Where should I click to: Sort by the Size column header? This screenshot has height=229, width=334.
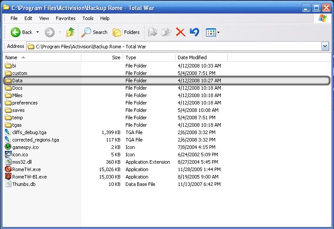(x=102, y=57)
